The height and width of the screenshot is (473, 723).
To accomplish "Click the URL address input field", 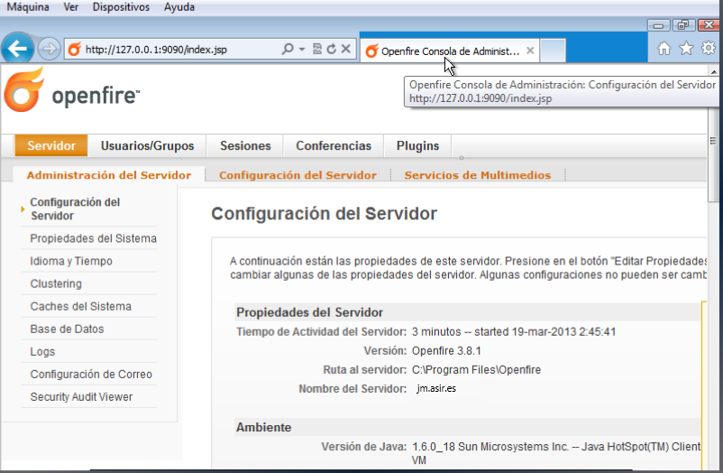I will pos(171,50).
